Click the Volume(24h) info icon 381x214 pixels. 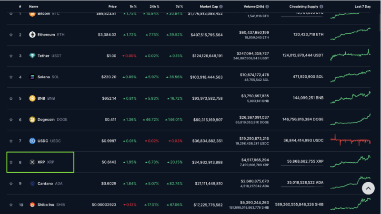[267, 7]
